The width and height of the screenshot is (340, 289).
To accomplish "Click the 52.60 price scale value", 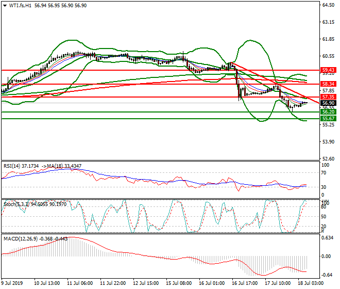I will click(x=328, y=159).
